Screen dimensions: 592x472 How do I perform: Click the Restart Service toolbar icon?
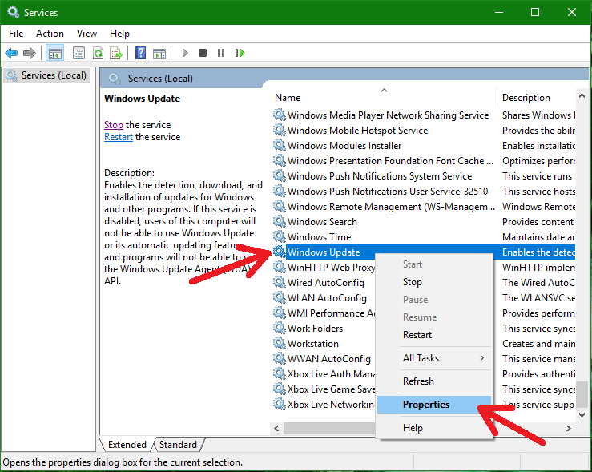(240, 53)
